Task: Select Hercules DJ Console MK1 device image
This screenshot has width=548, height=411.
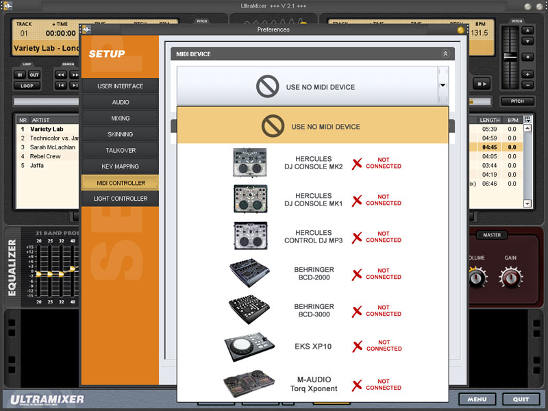Action: 250,199
